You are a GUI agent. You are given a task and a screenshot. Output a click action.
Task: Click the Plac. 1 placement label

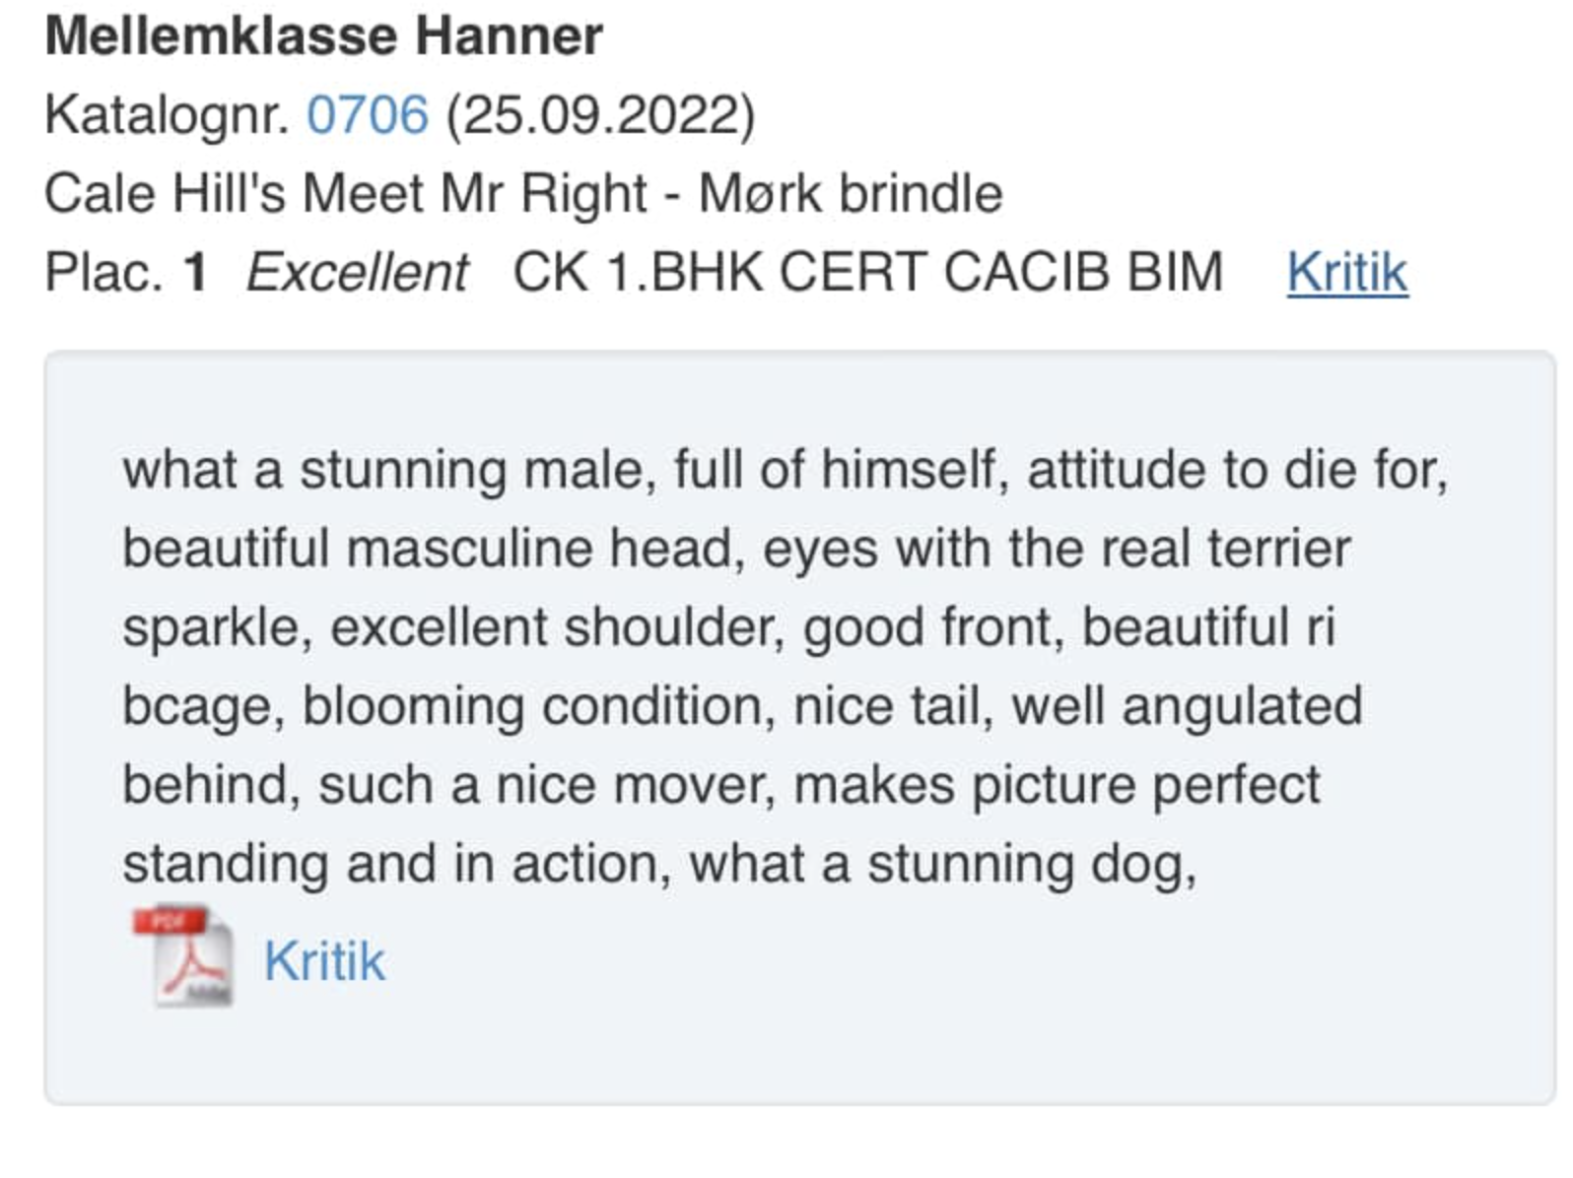click(126, 272)
